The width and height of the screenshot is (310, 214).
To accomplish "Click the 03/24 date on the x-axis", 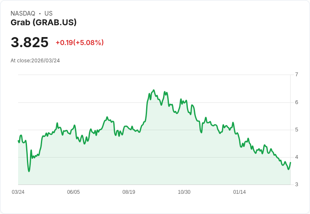I will pos(18,192).
